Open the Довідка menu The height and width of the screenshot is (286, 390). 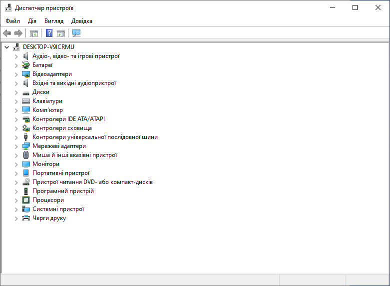click(x=82, y=21)
